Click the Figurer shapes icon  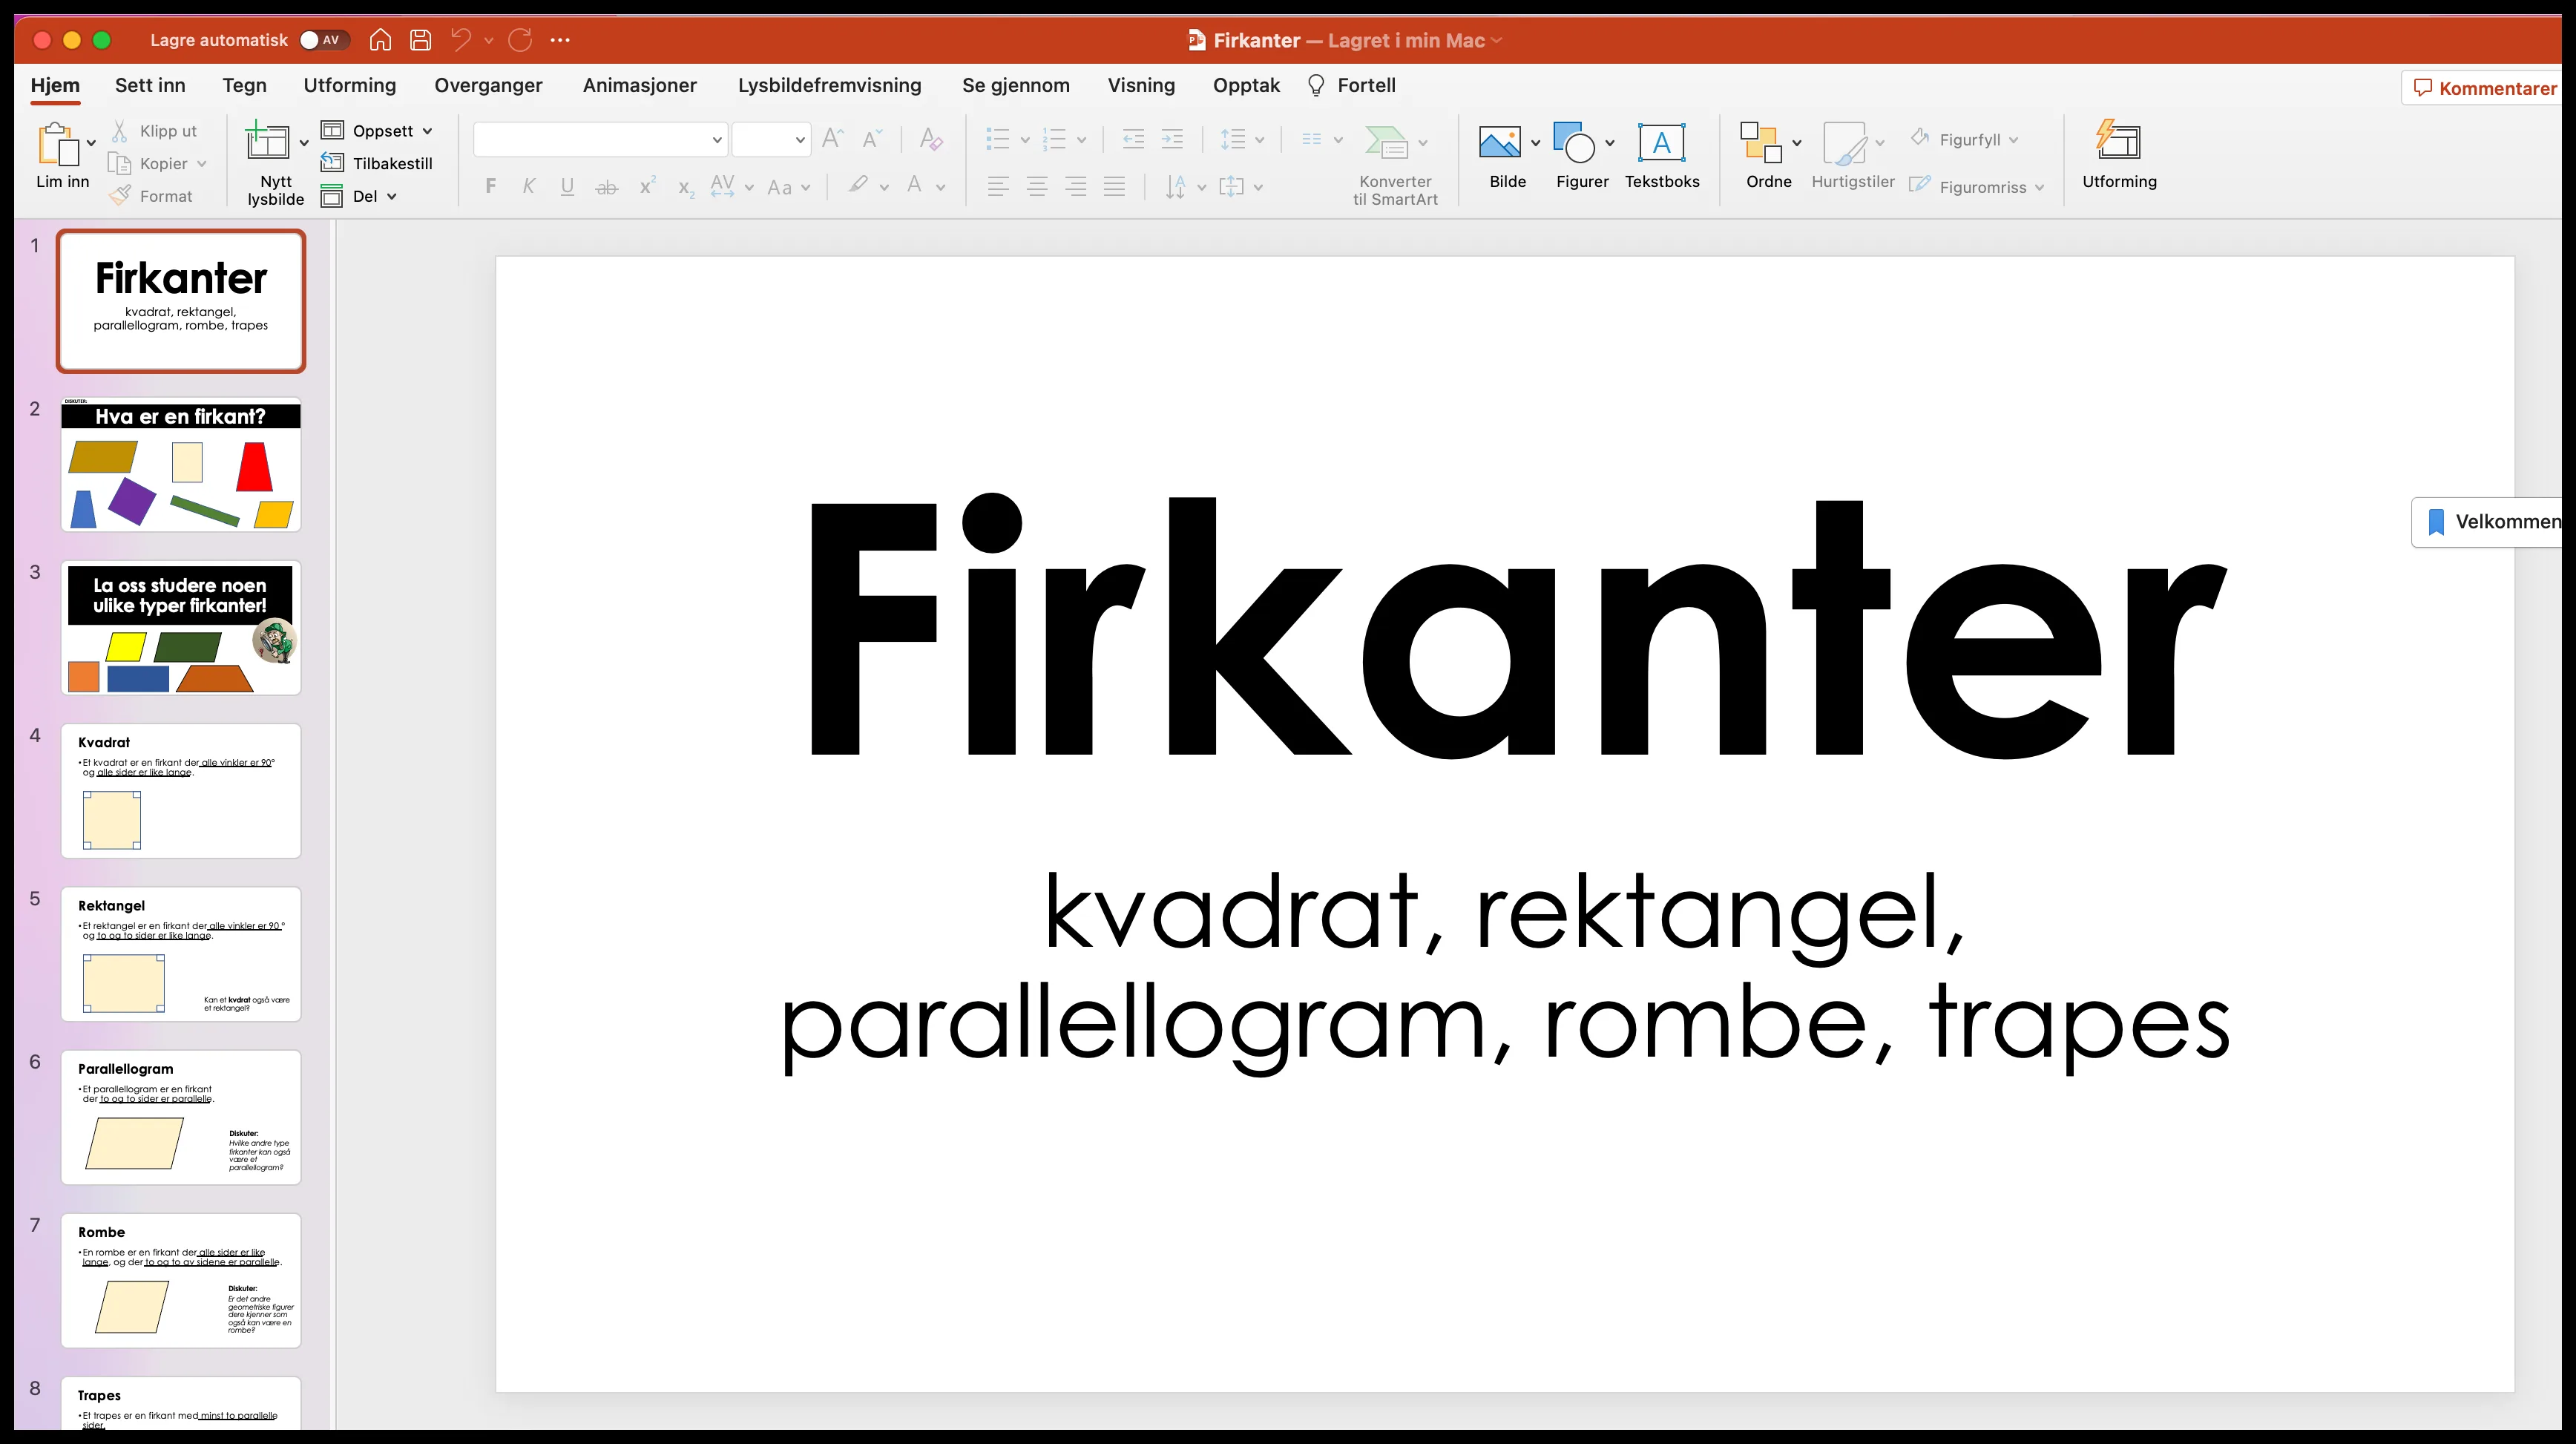pyautogui.click(x=1574, y=143)
